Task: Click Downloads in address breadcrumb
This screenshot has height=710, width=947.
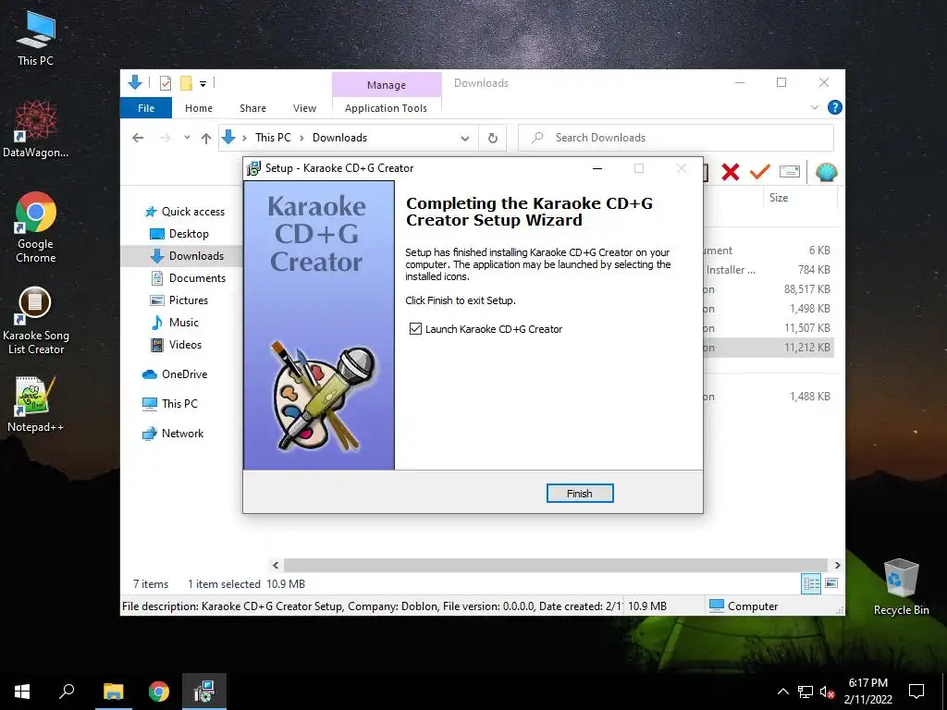Action: [x=339, y=138]
